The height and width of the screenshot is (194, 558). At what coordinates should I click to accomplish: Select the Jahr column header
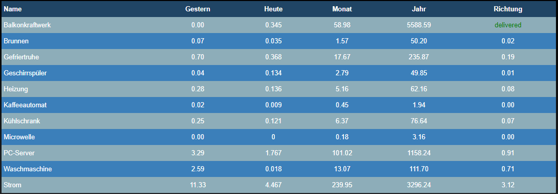click(x=419, y=9)
